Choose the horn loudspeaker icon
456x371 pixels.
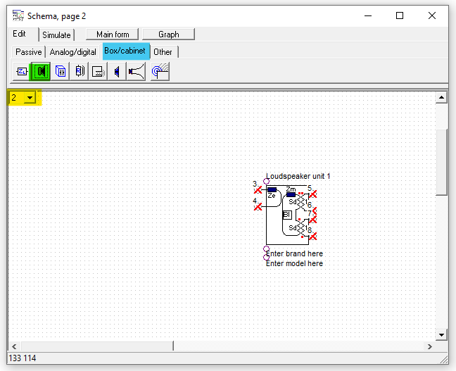(x=136, y=71)
